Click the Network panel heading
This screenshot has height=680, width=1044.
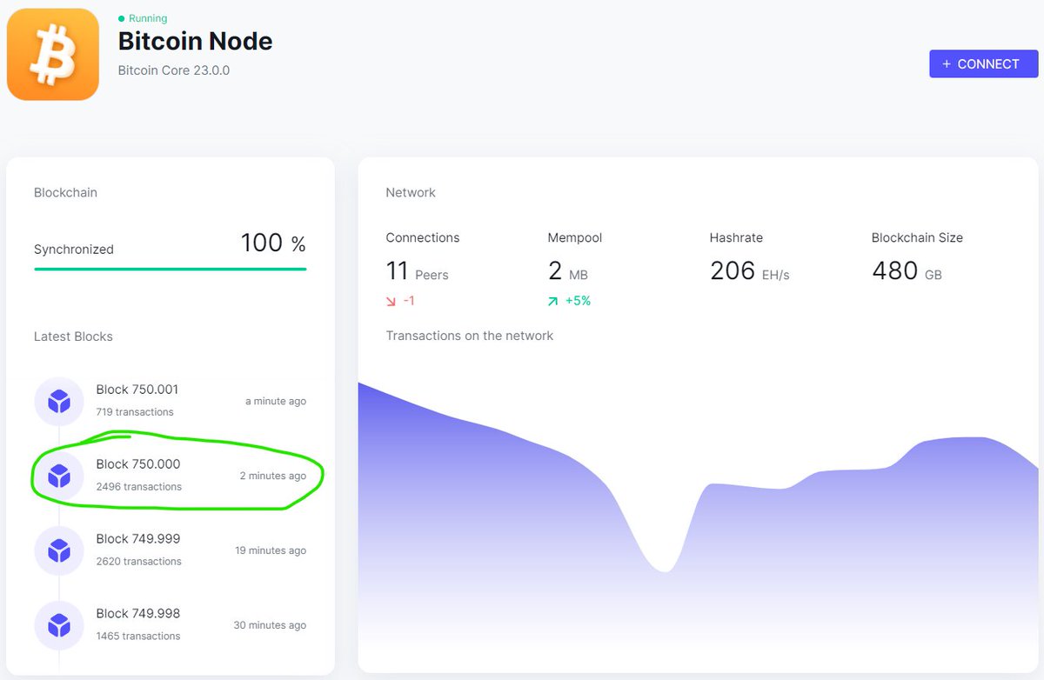(411, 192)
